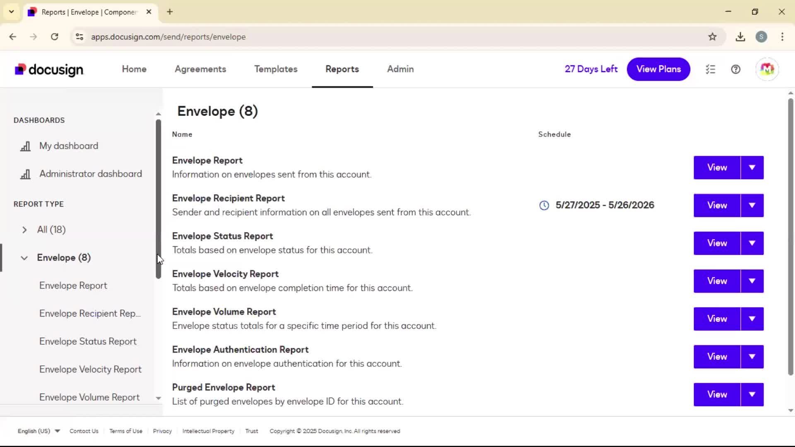Open Intellectual Property footer link
This screenshot has height=447, width=795.
click(208, 431)
